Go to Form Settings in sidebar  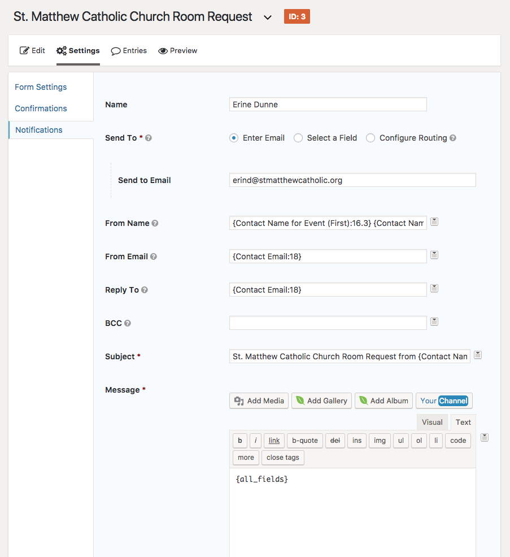(x=41, y=87)
